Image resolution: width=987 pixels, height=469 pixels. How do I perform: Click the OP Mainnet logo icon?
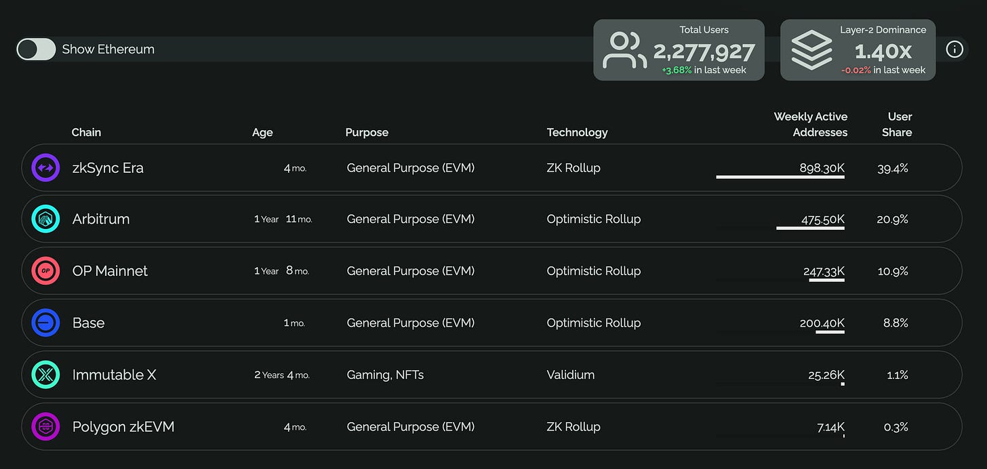(46, 270)
